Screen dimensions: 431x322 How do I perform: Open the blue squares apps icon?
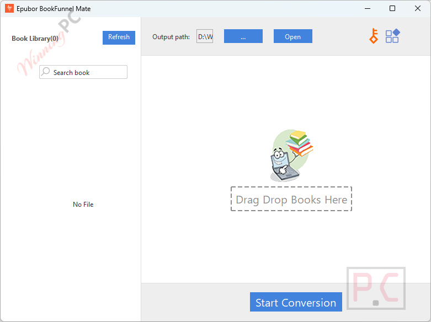392,36
